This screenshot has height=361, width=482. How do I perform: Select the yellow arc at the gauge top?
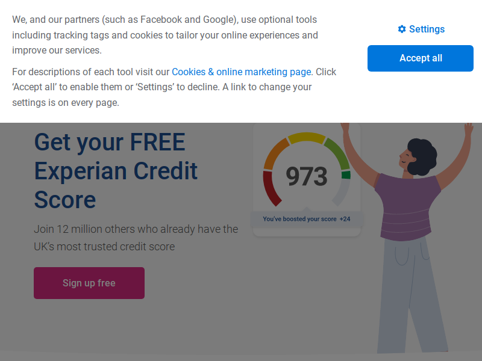coord(307,137)
